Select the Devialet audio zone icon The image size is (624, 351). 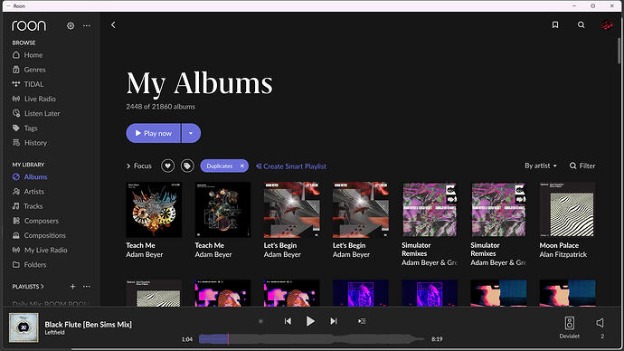(570, 323)
